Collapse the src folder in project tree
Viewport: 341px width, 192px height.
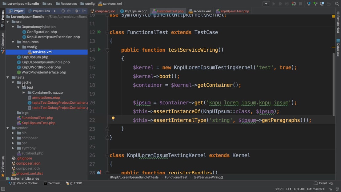point(8,22)
